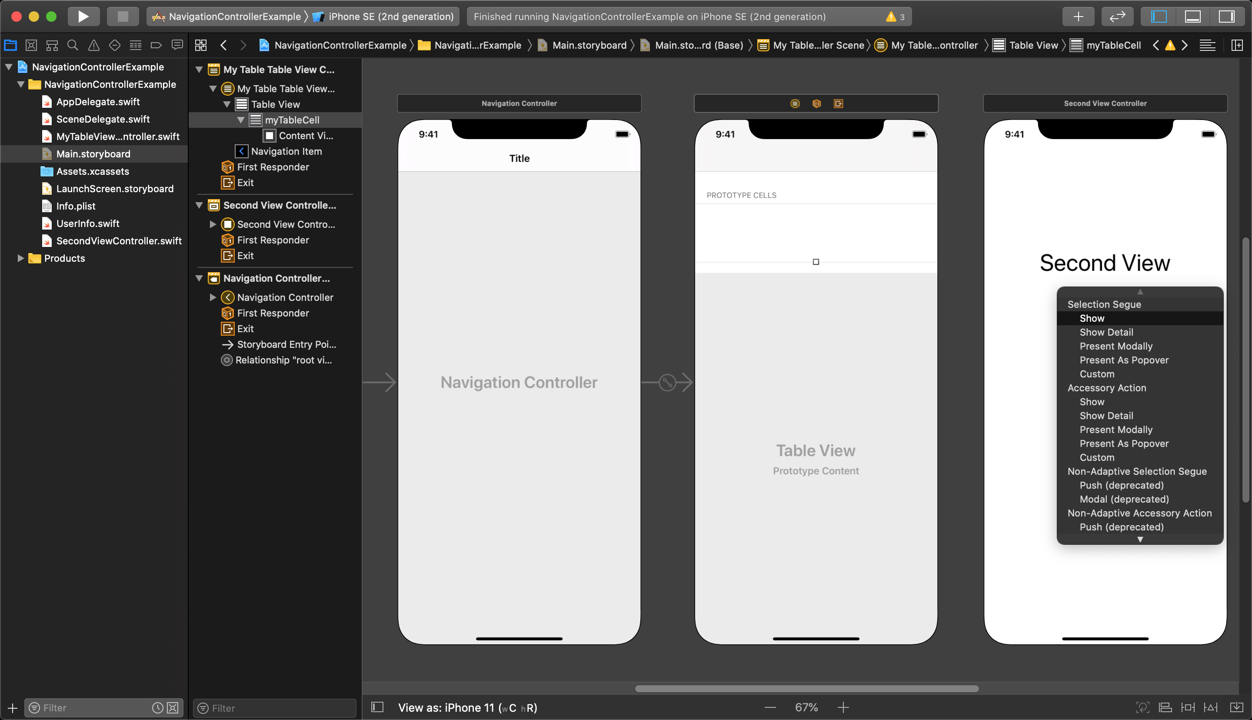This screenshot has height=720, width=1252.
Task: Open SceneDelegate.swift file
Action: point(103,119)
